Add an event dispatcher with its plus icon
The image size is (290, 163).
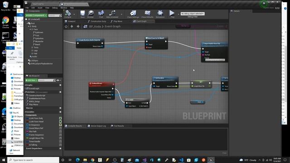60,149
